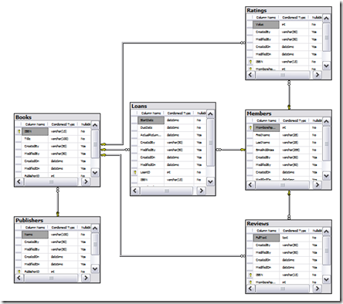This screenshot has height=304, width=343.
Task: Click scroll-down arrow in Publishers table
Action: pyautogui.click(x=95, y=269)
